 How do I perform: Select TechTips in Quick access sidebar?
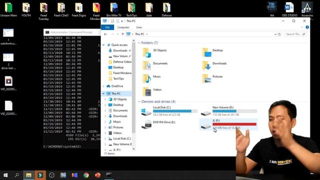click(x=116, y=78)
